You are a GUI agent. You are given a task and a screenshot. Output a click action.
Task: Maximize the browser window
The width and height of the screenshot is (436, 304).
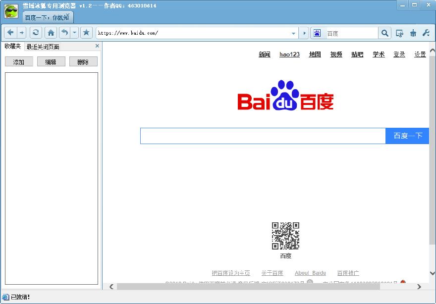(414, 5)
